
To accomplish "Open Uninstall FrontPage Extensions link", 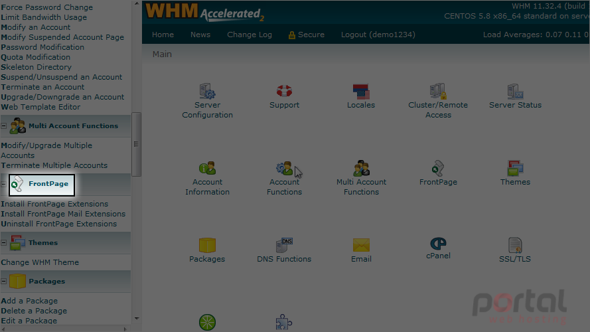I will 58,224.
